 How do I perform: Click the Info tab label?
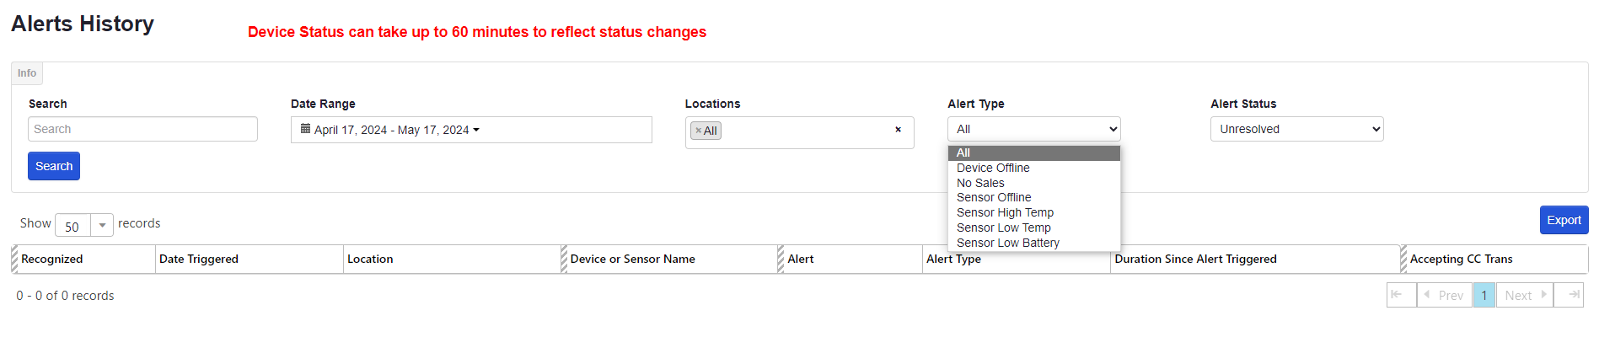point(27,73)
